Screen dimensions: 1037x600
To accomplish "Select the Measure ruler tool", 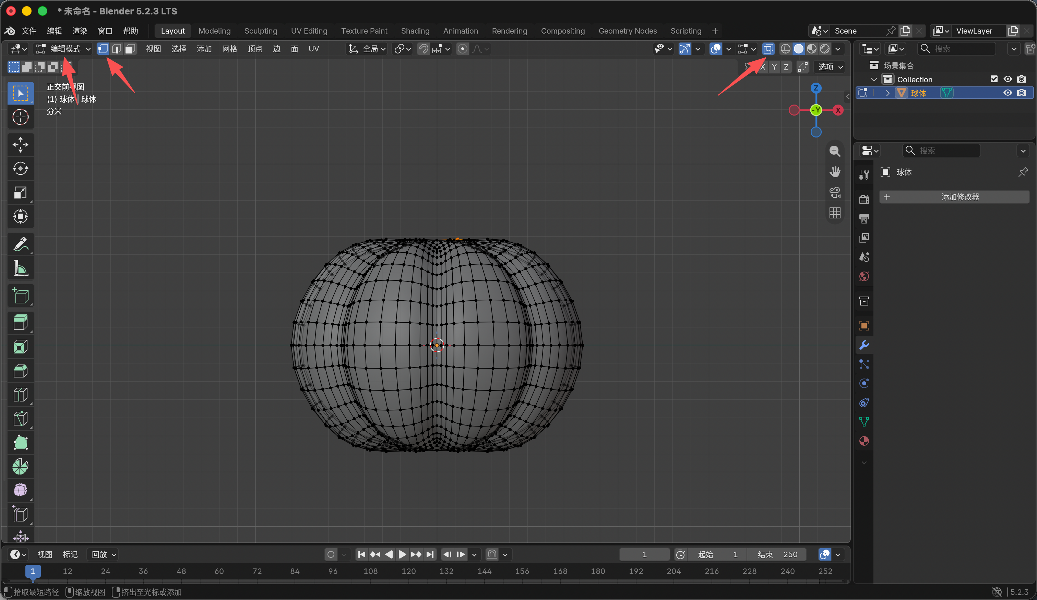I will pyautogui.click(x=21, y=268).
